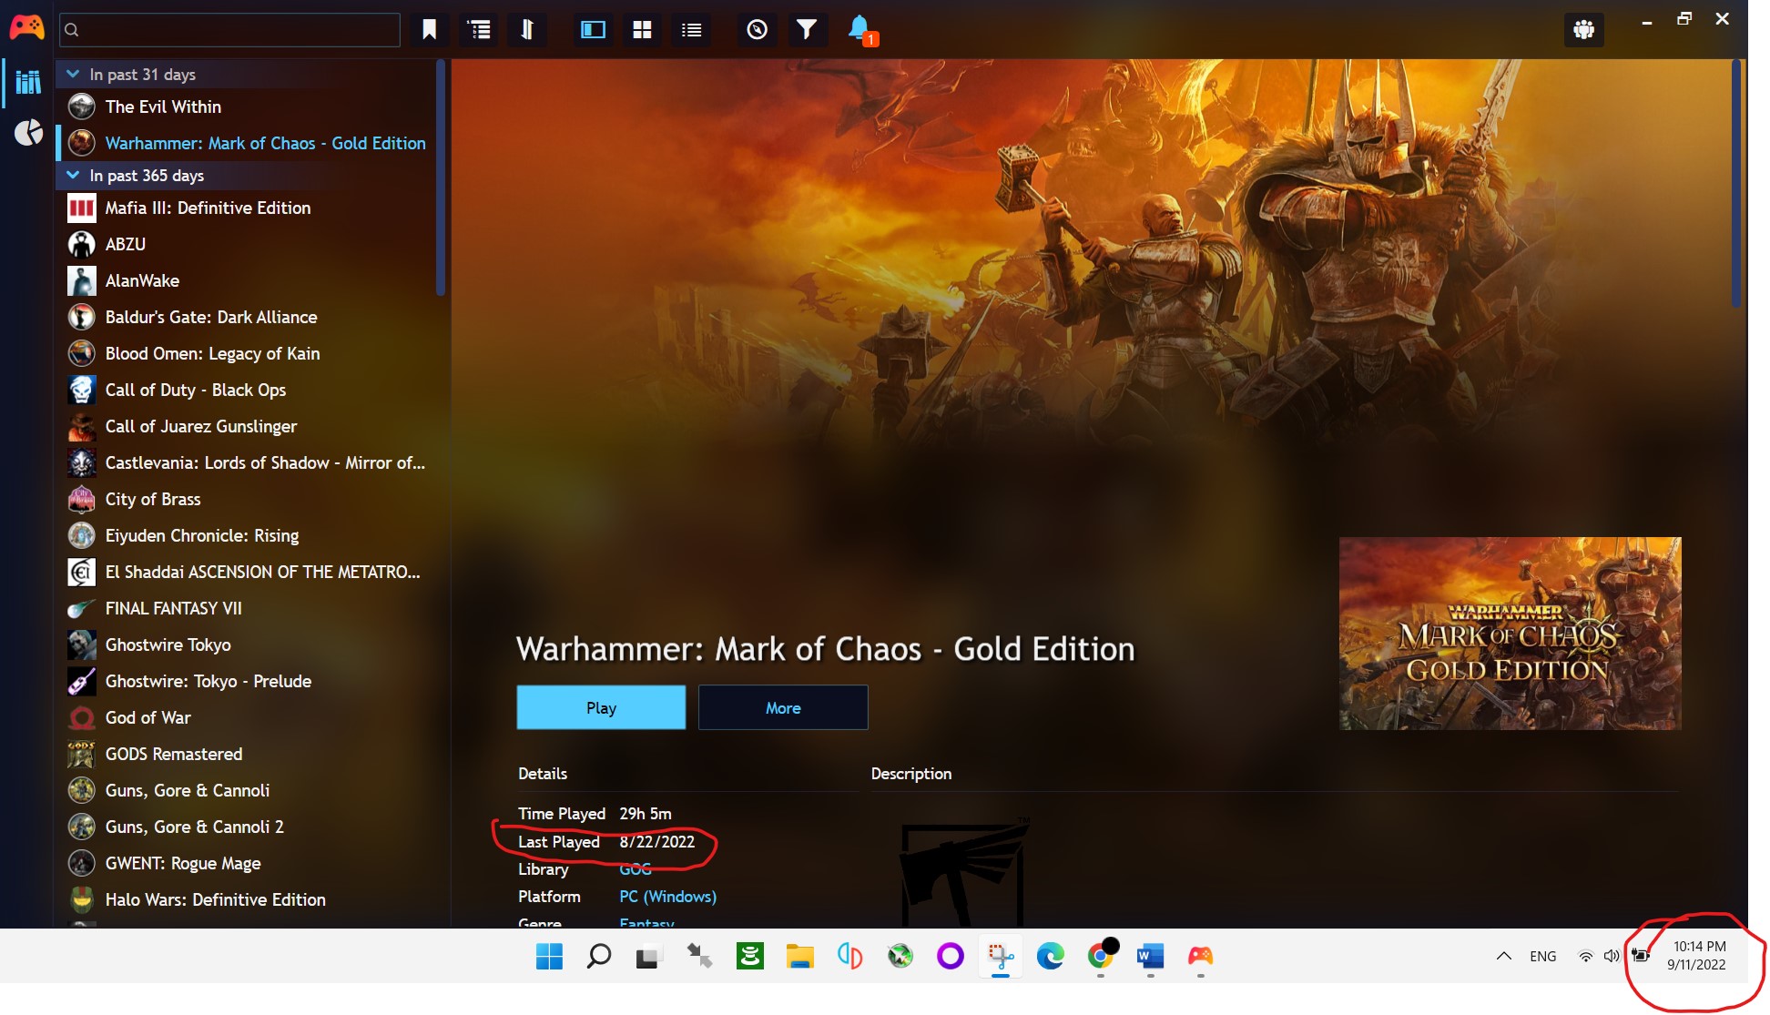The width and height of the screenshot is (1770, 1015).
Task: Open the More options button
Action: [783, 707]
